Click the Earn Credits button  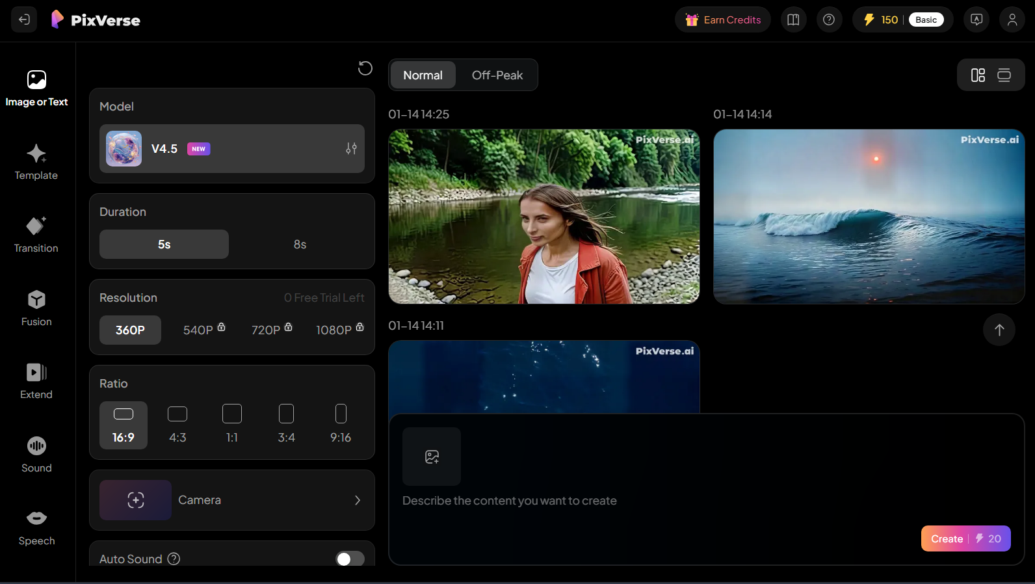point(723,20)
